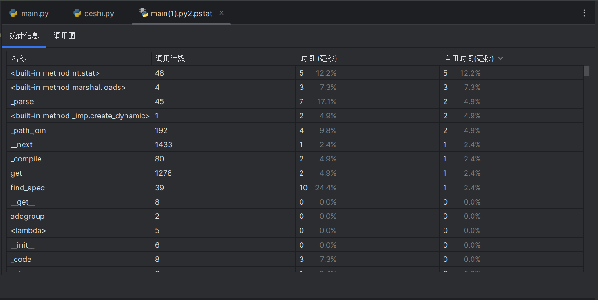Click the main.py Python file icon
598x300 pixels.
[13, 13]
